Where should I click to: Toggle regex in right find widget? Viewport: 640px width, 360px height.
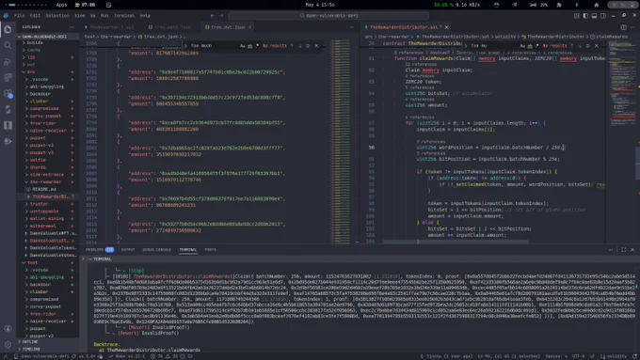tap(536, 46)
